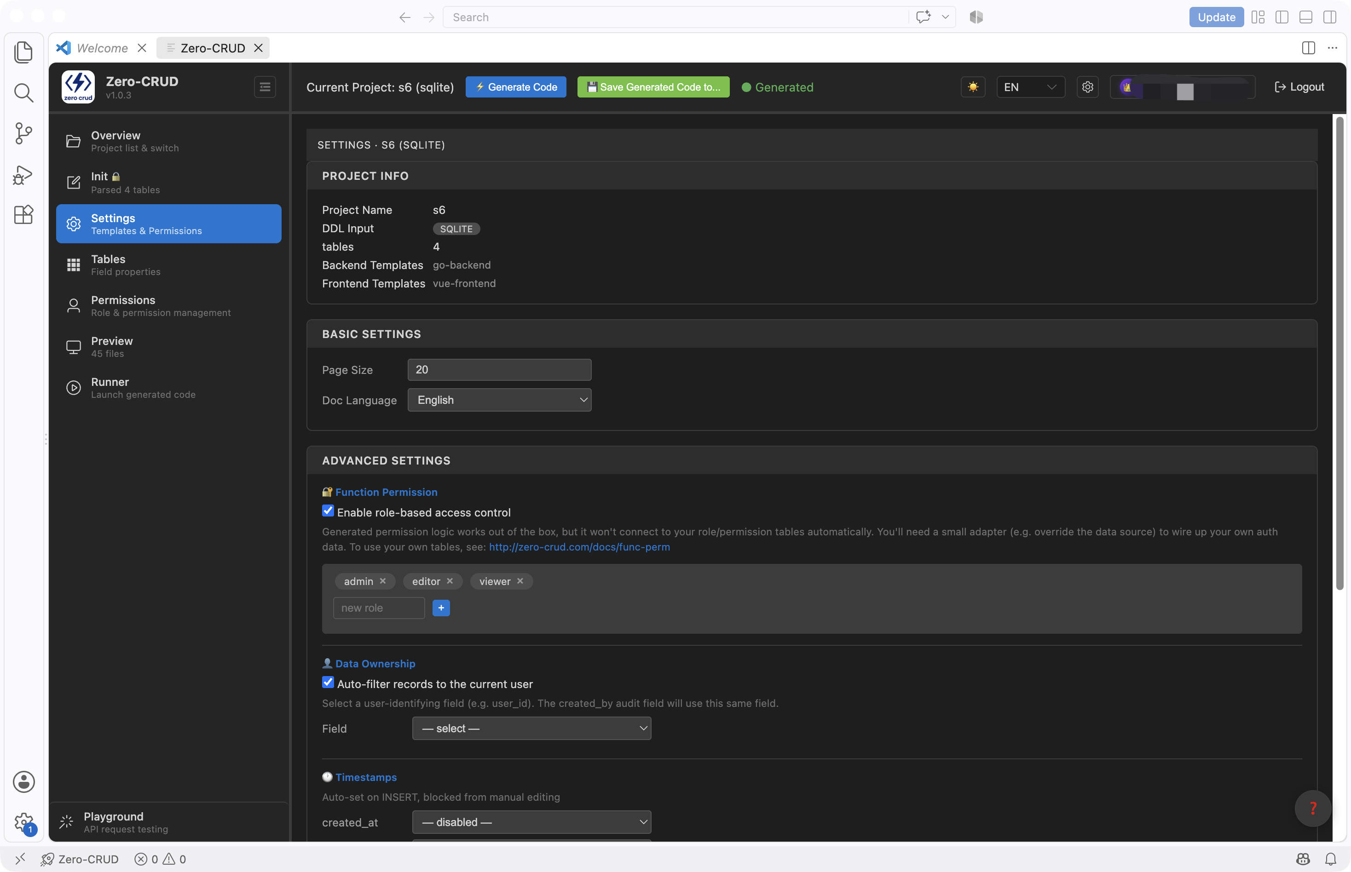Open Source Control in activity bar
The image size is (1351, 872).
coord(23,134)
